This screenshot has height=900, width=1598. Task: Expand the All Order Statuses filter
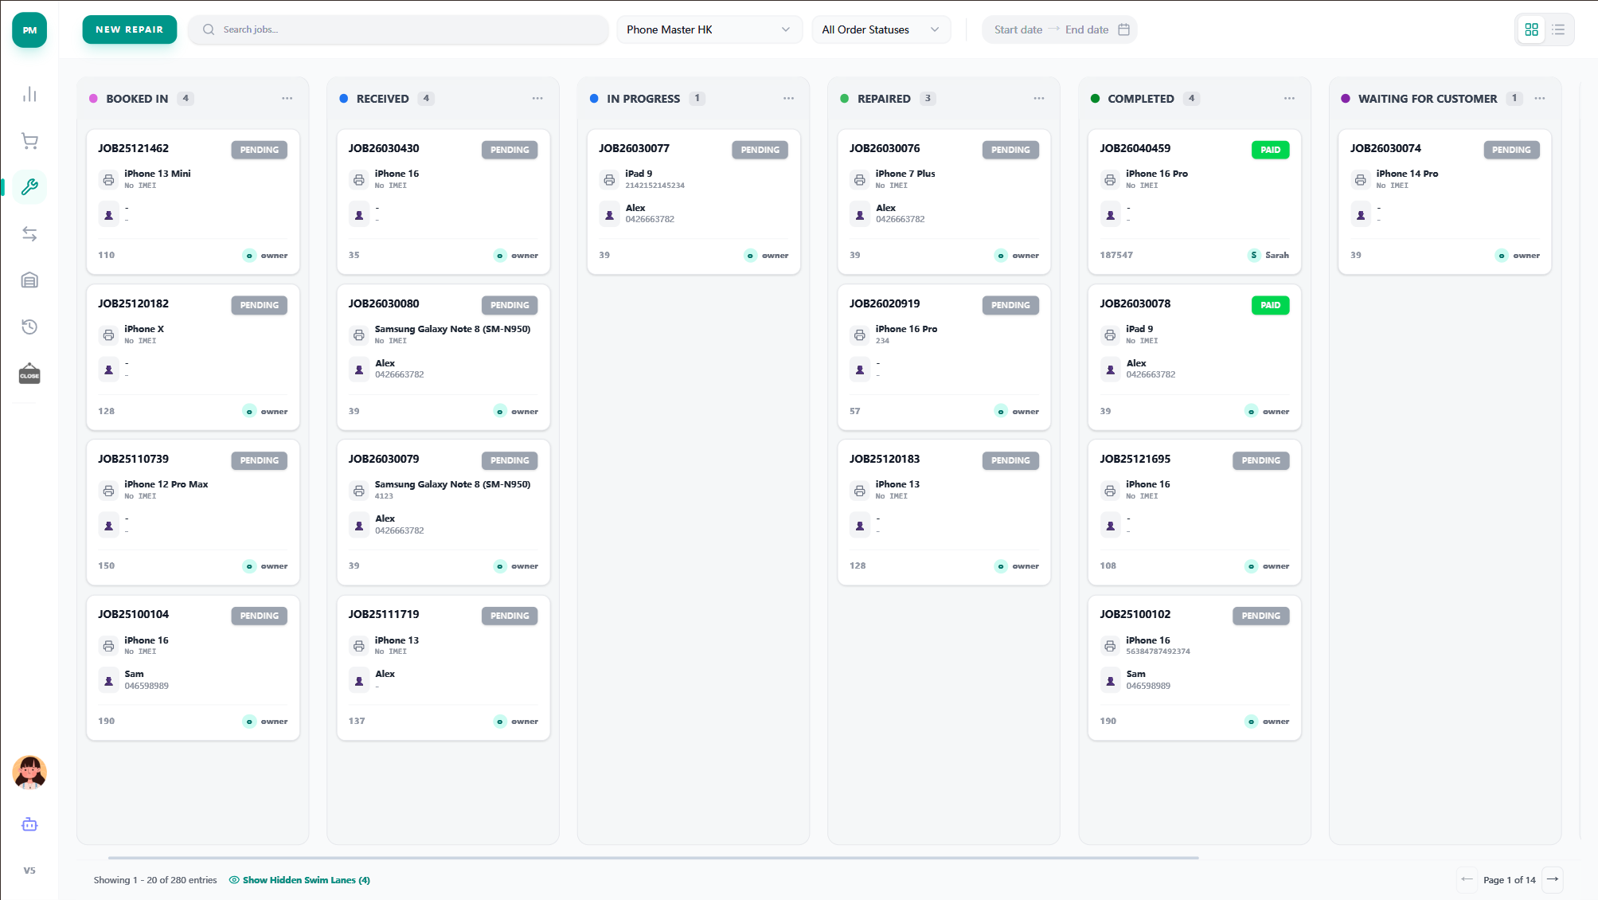click(x=880, y=29)
